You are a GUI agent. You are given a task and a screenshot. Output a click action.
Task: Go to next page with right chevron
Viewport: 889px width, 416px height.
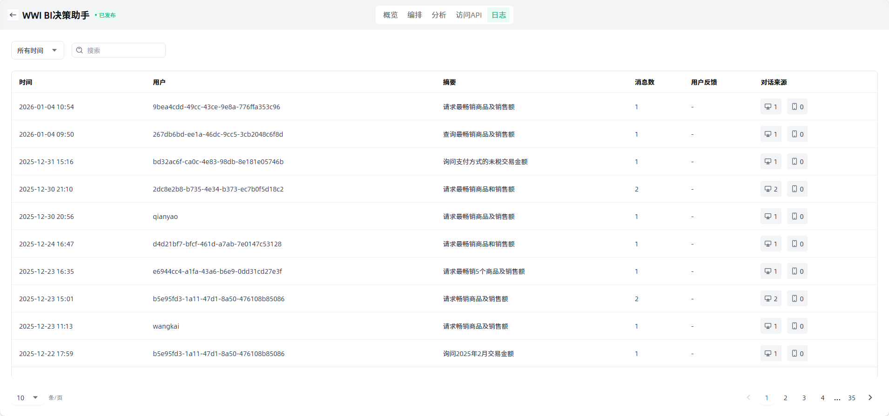870,397
